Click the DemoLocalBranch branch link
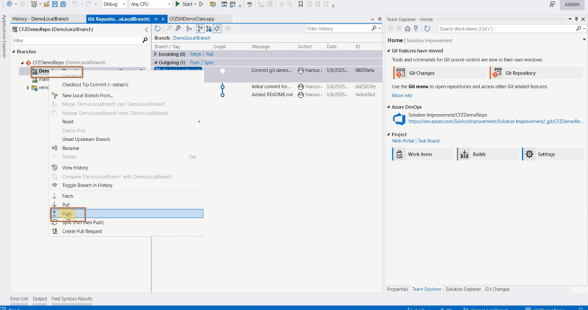The image size is (588, 310). pos(192,38)
